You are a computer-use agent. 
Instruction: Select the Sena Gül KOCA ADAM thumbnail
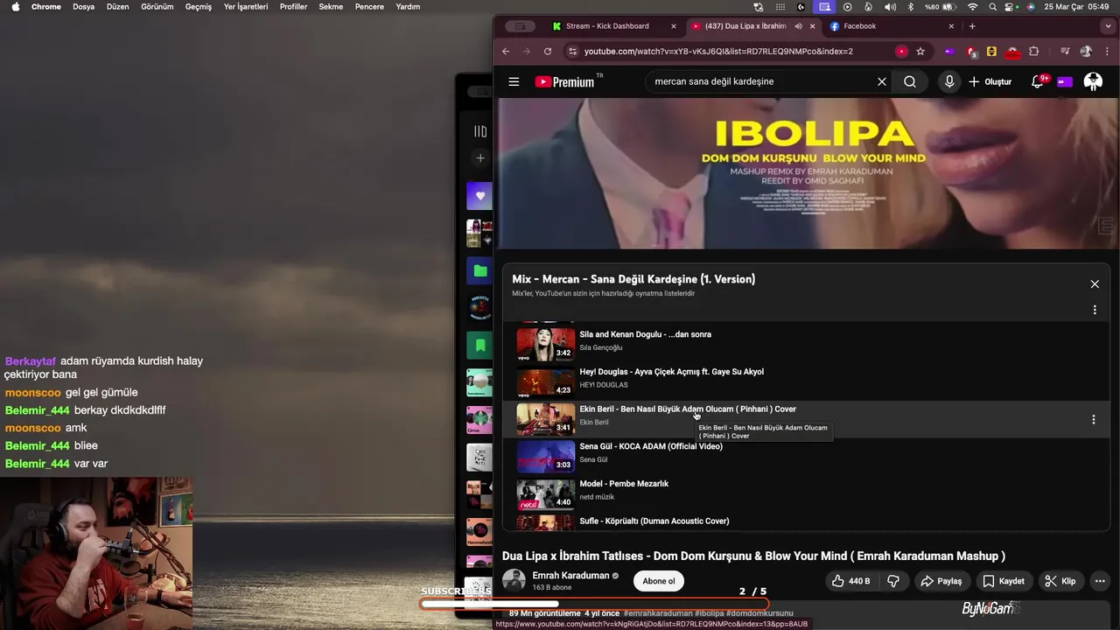[545, 456]
